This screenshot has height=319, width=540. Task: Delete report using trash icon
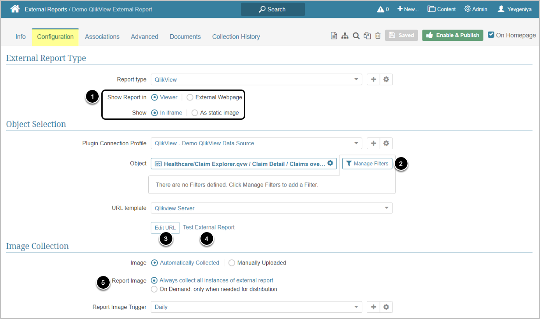[x=378, y=36]
